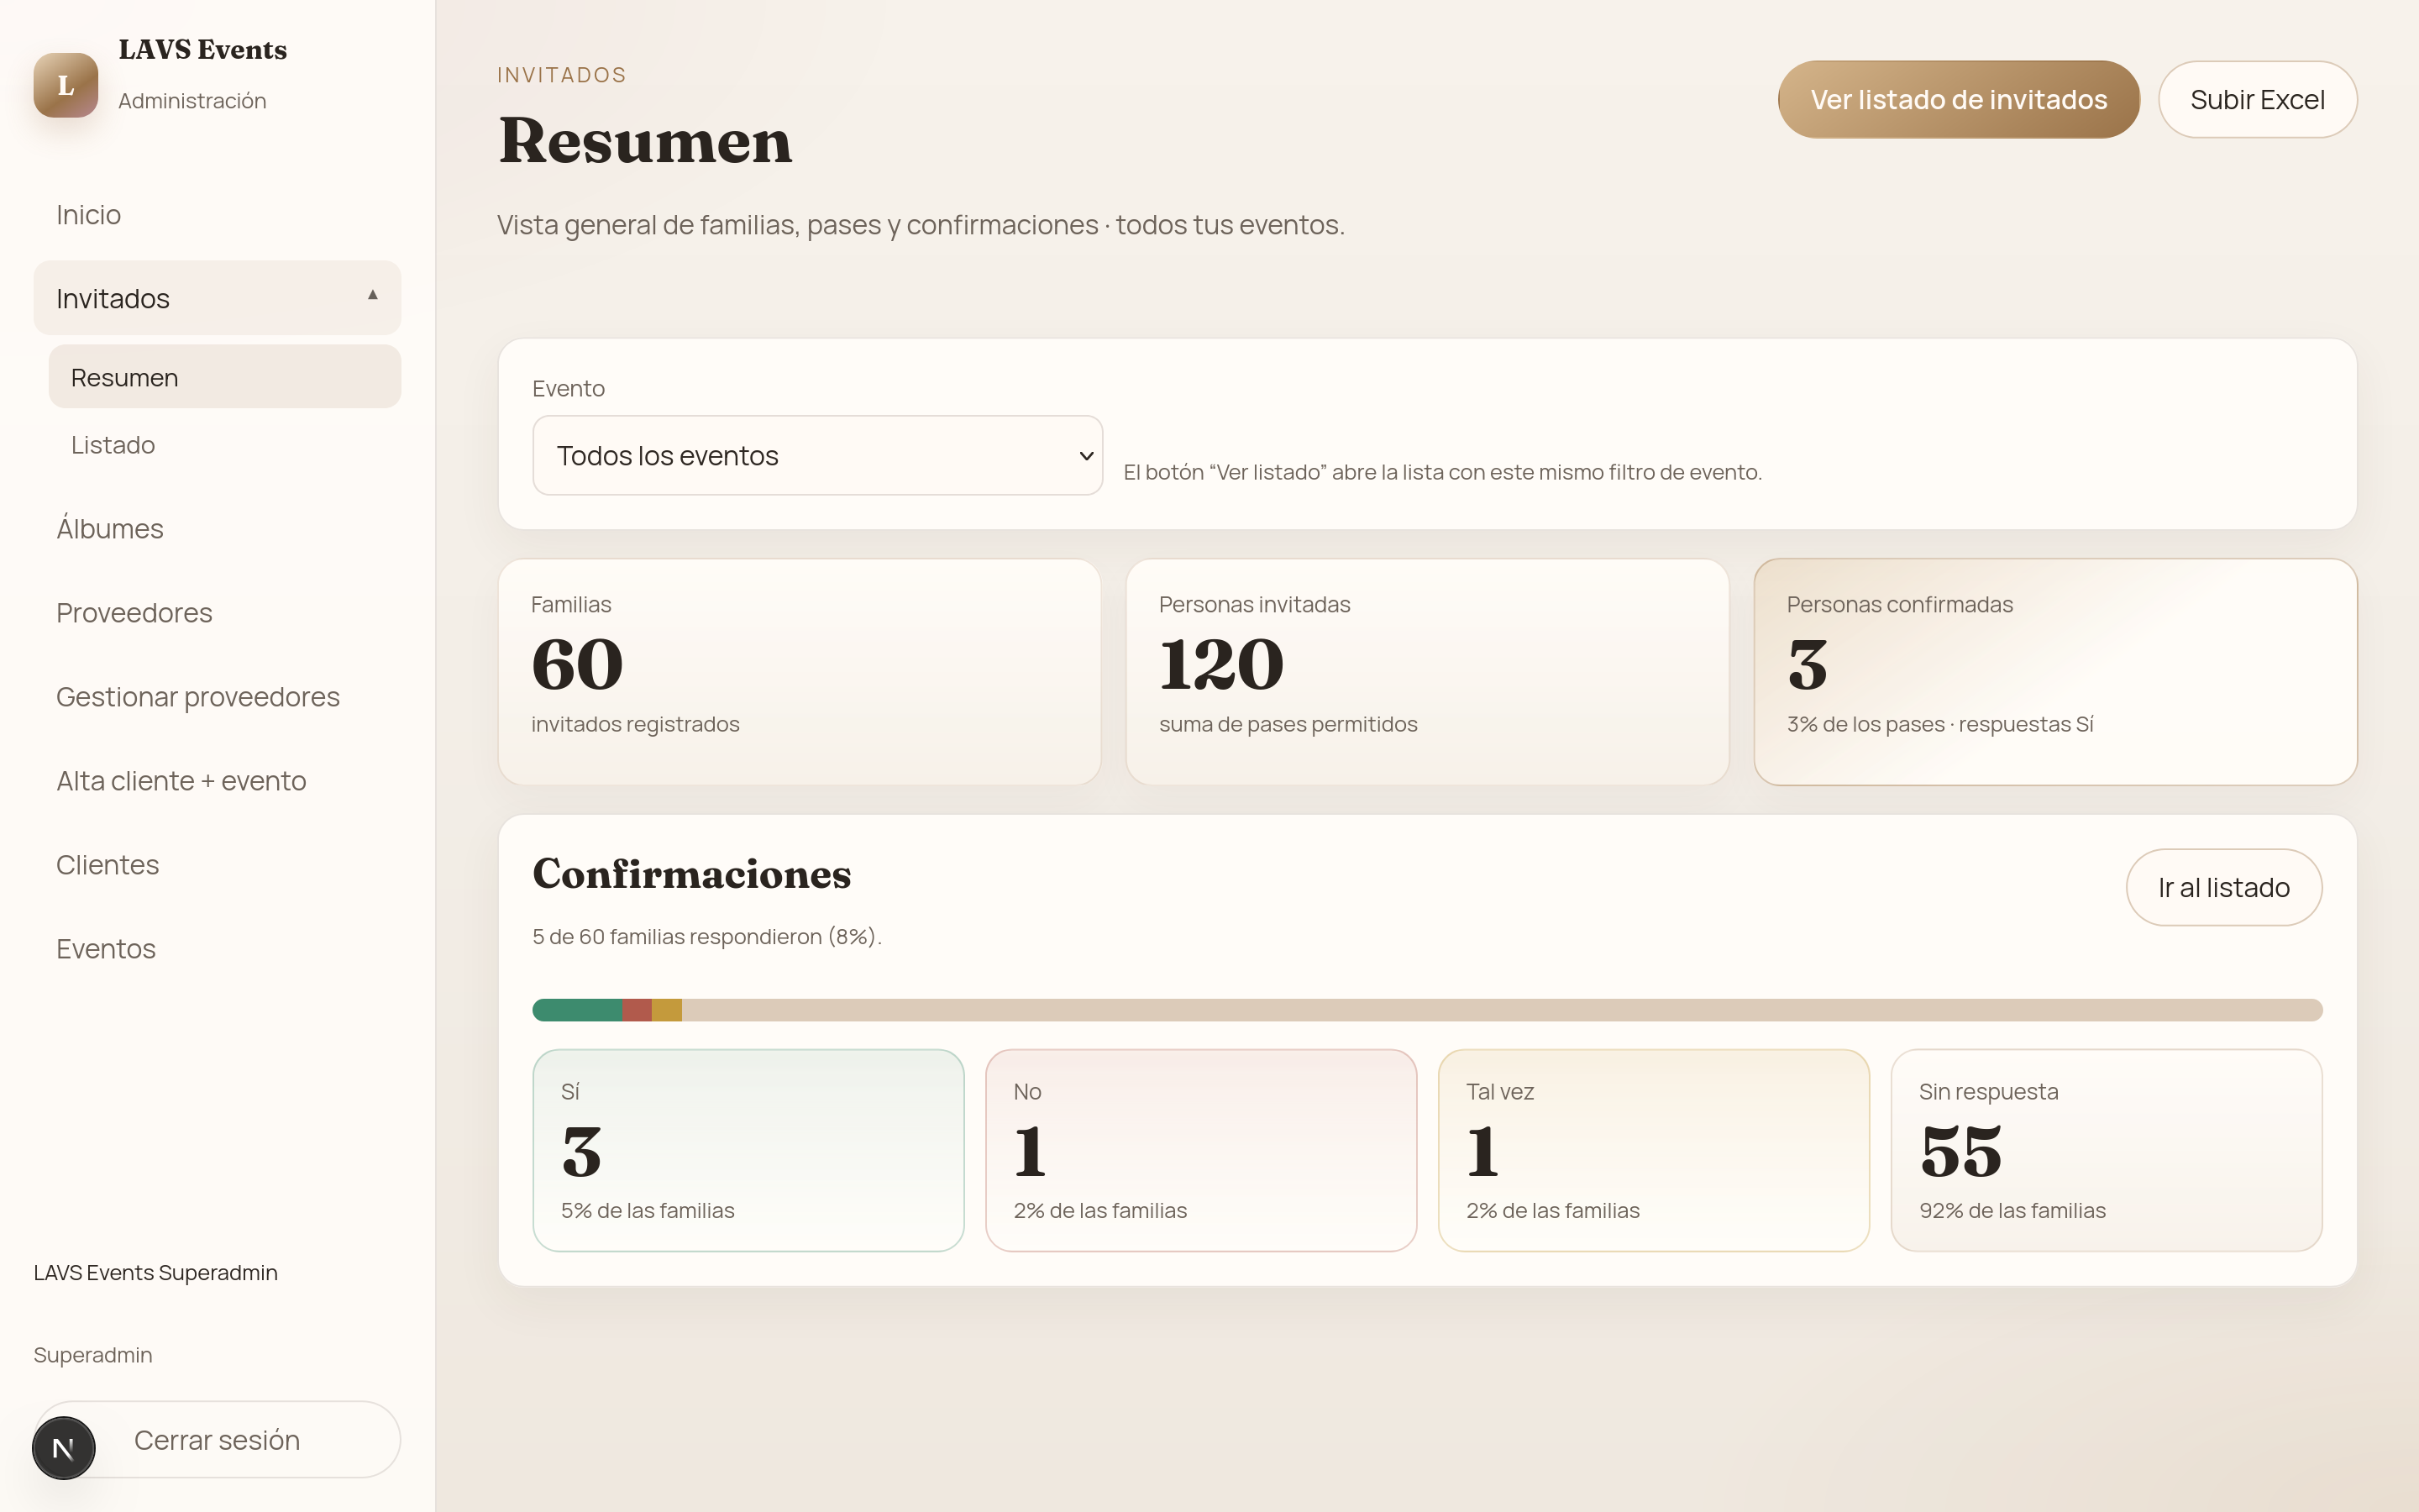Click the green Sí segment of the bar
Image resolution: width=2419 pixels, height=1512 pixels.
coord(578,1010)
